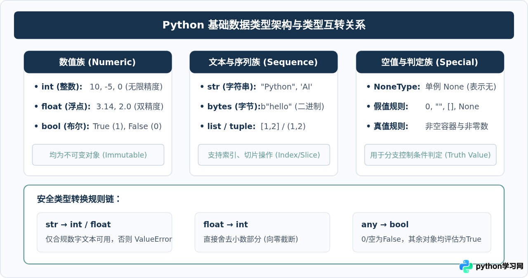Click the value '3.14, 2.0 (双精度)'
Image resolution: width=528 pixels, height=278 pixels.
130,106
